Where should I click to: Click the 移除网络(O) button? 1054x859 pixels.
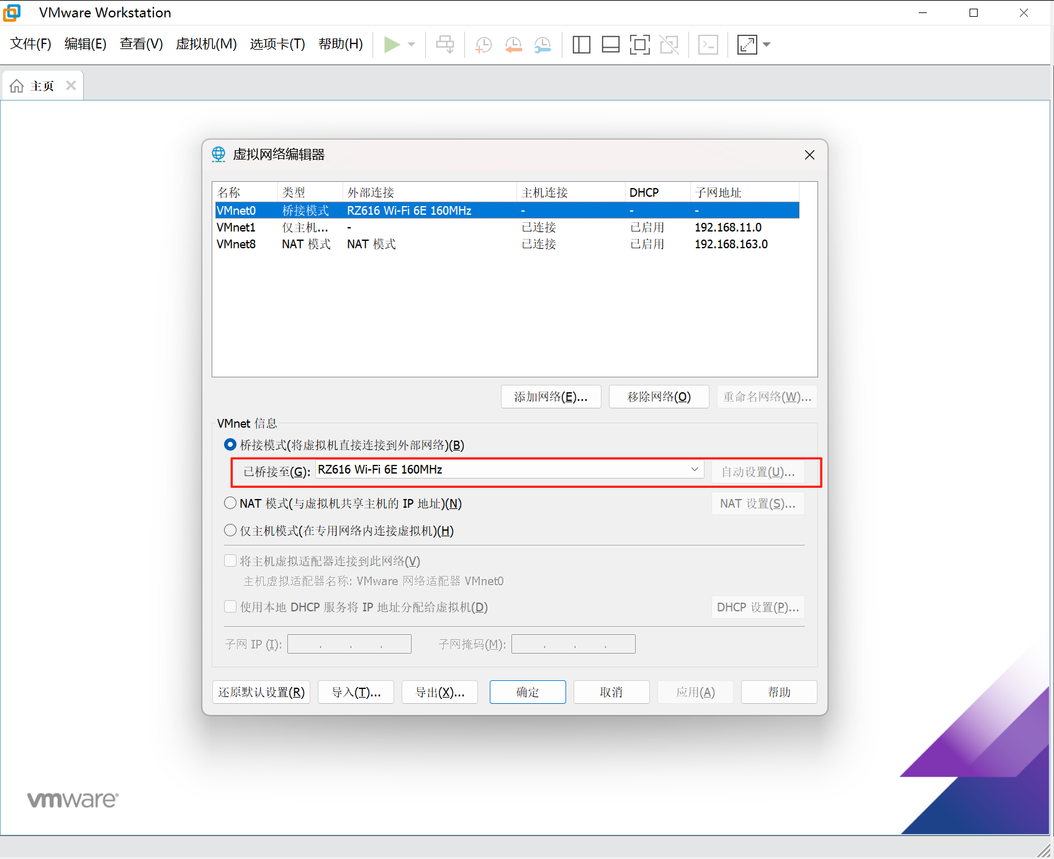[x=659, y=397]
